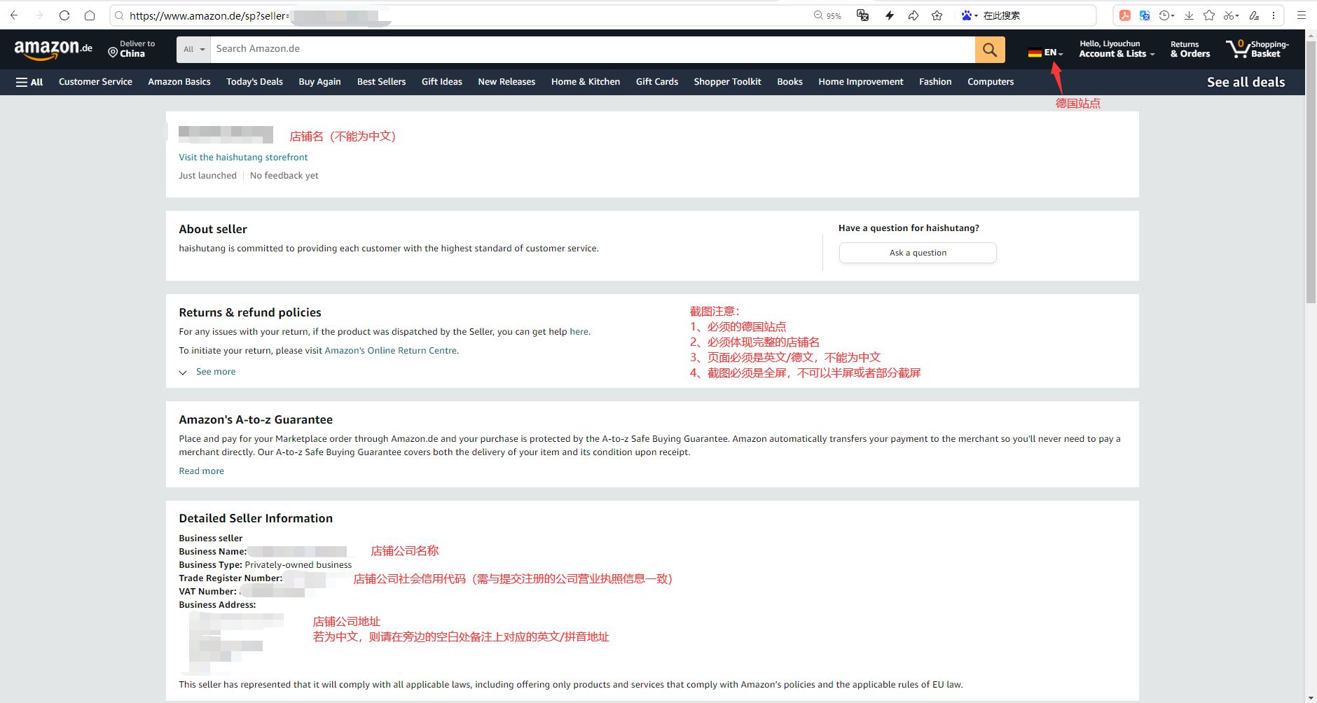Open Buy Again in nav bar
The image size is (1317, 703).
pyautogui.click(x=319, y=82)
